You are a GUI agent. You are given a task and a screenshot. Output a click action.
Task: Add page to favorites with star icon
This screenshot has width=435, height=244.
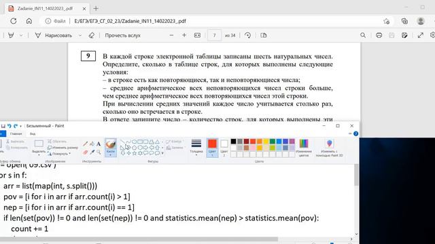[386, 21]
